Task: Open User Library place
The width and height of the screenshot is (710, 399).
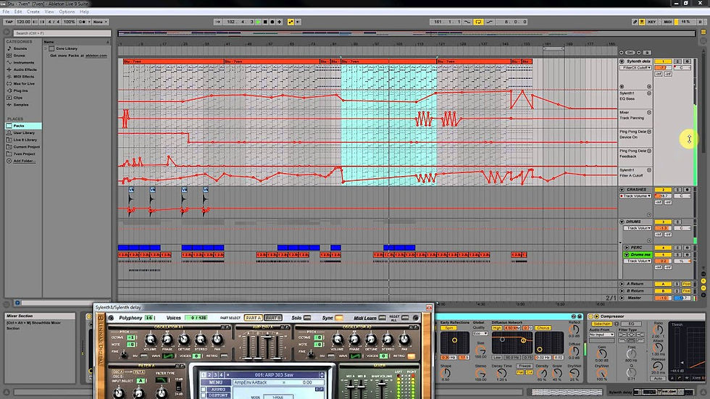Action: [x=23, y=133]
